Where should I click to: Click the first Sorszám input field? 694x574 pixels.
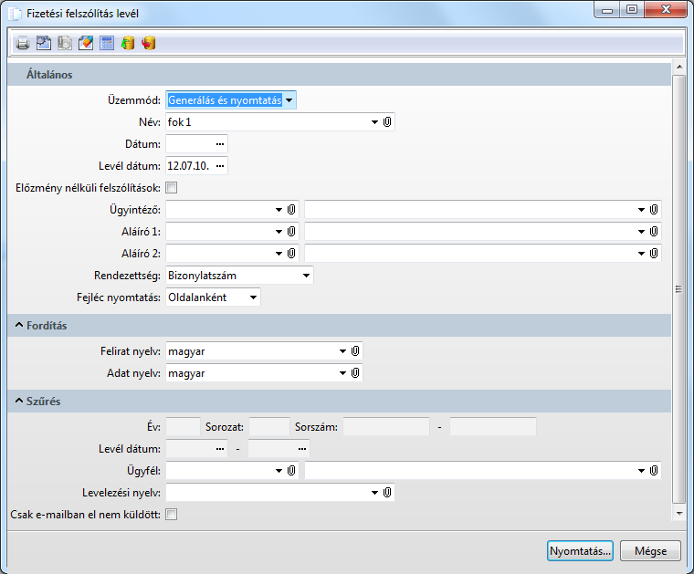pos(386,427)
